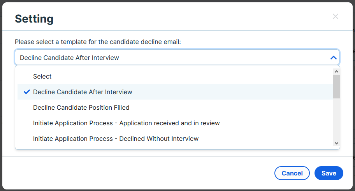Click the gray scrollbar thumb in the list
This screenshot has height=191, width=355.
336,87
